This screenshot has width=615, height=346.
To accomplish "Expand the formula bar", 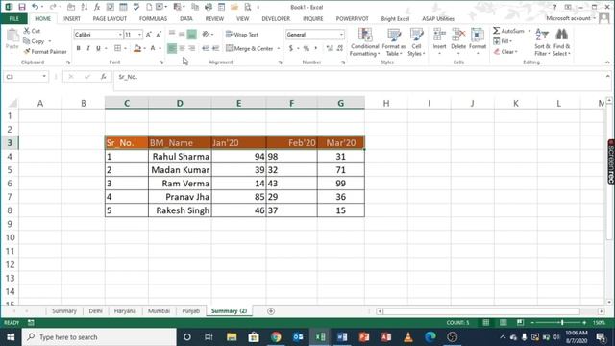I will (x=607, y=76).
